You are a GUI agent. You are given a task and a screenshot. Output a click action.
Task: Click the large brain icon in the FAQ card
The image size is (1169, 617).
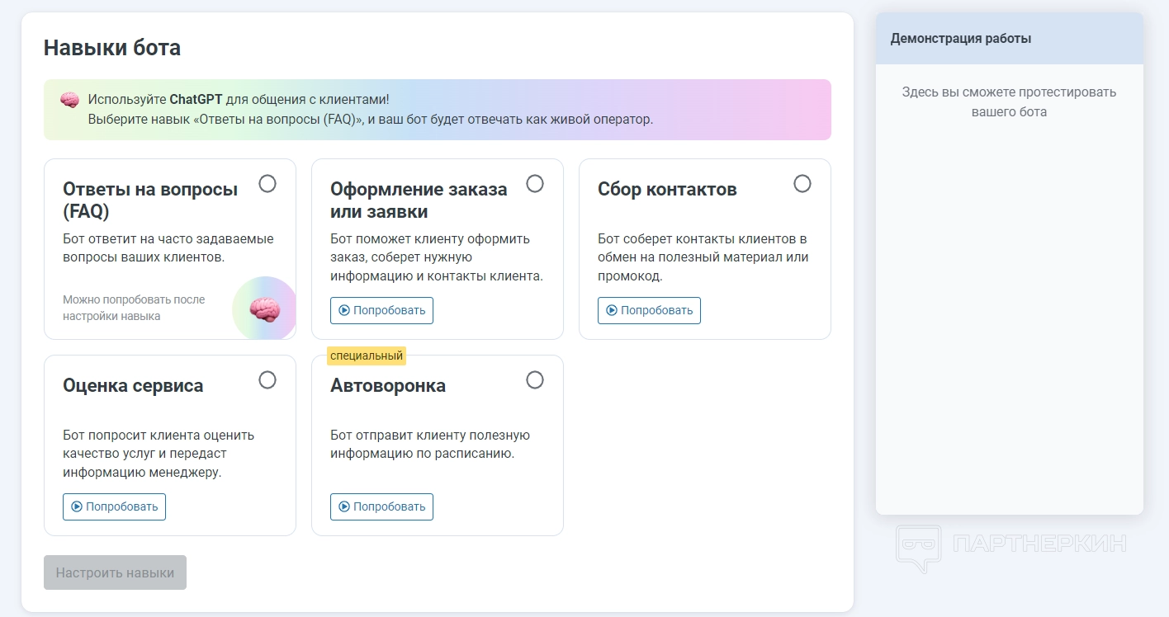click(x=265, y=310)
